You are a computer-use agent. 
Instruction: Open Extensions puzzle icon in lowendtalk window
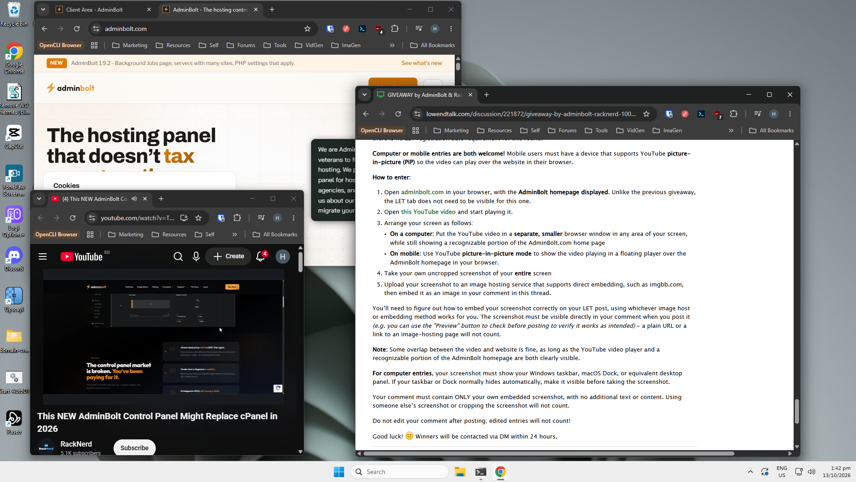click(x=734, y=114)
